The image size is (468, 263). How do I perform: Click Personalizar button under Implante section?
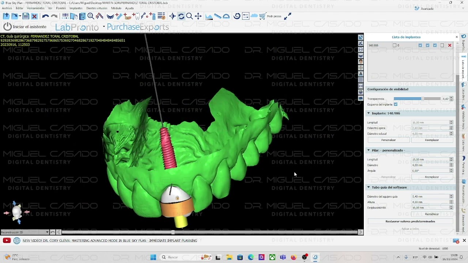pyautogui.click(x=388, y=140)
